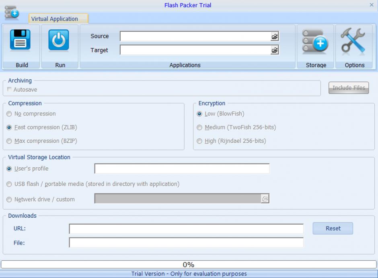The height and width of the screenshot is (278, 378).
Task: Click the Trial Version status bar text
Action: pos(189,274)
